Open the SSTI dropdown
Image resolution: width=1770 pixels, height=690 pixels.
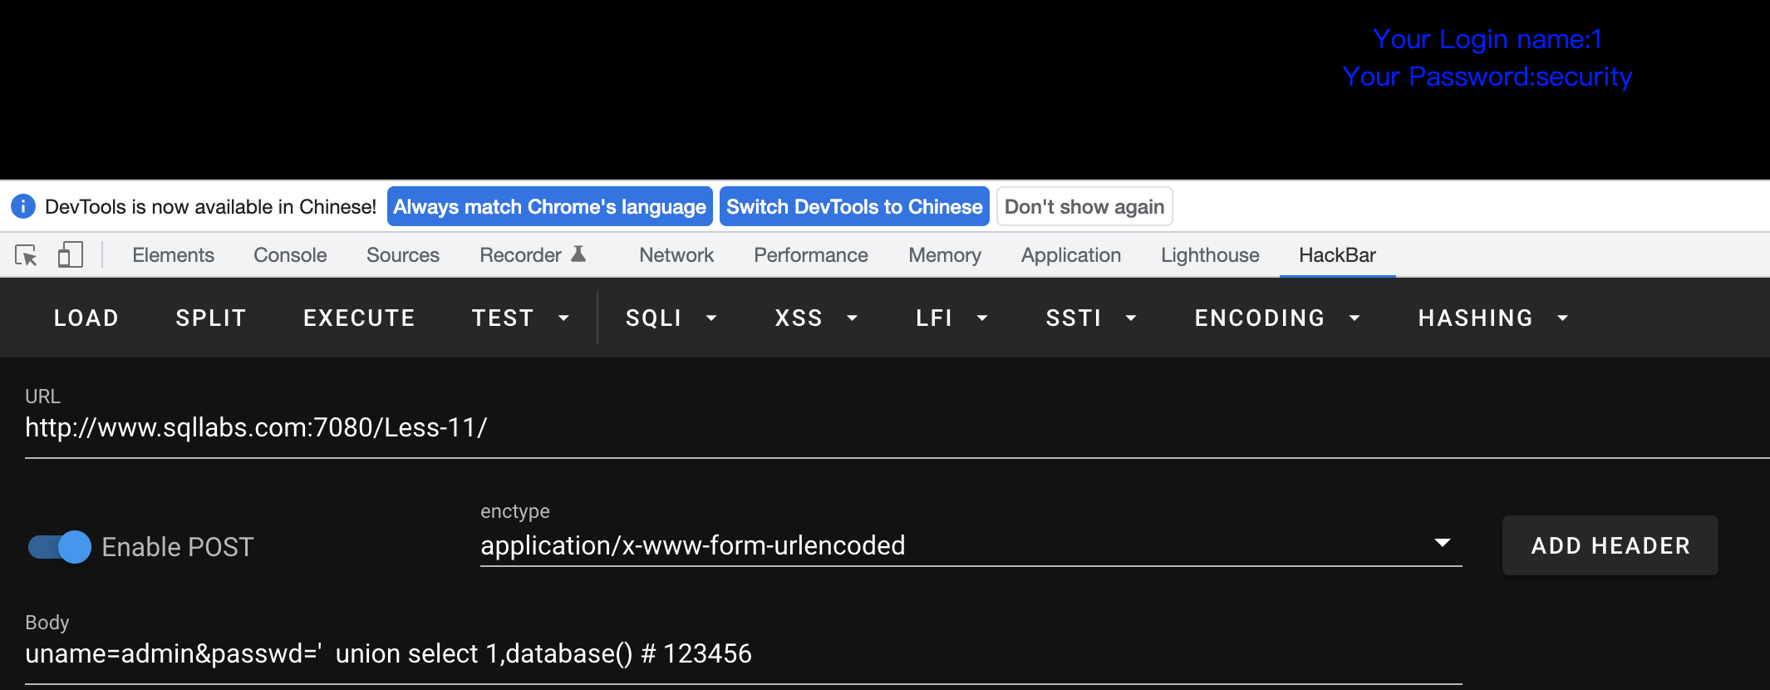(x=1090, y=318)
